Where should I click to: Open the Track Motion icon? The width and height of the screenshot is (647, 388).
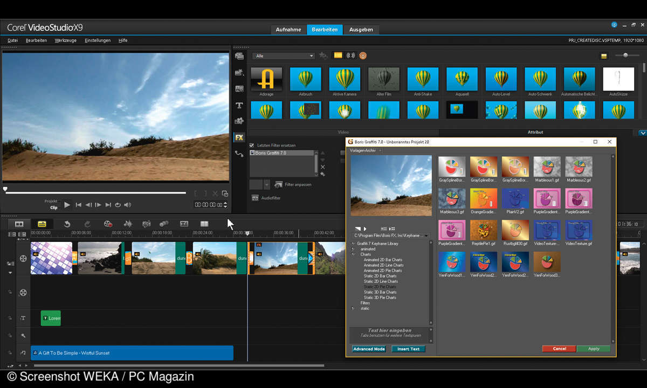164,224
